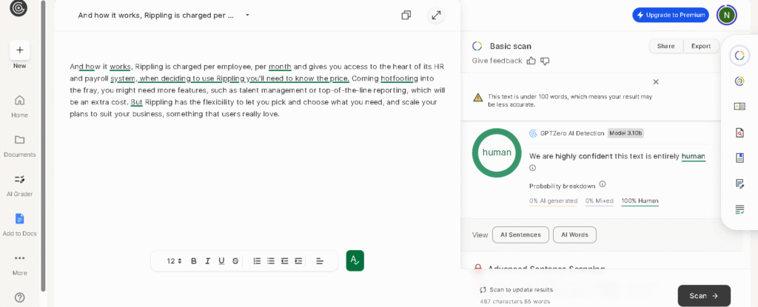Switch to AI Sentences view
758x307 pixels.
pos(520,235)
